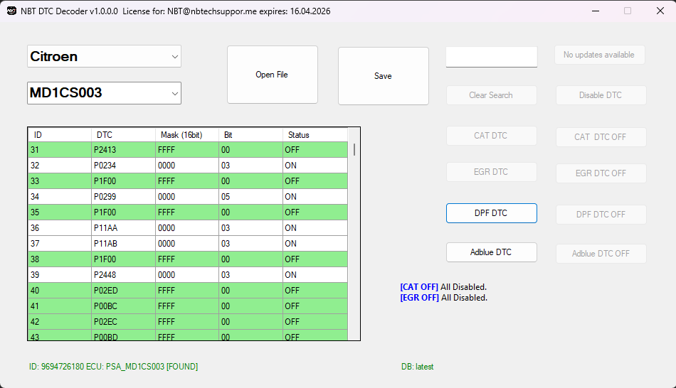Image resolution: width=676 pixels, height=388 pixels.
Task: Click the ON status of row 36
Action: (315, 228)
